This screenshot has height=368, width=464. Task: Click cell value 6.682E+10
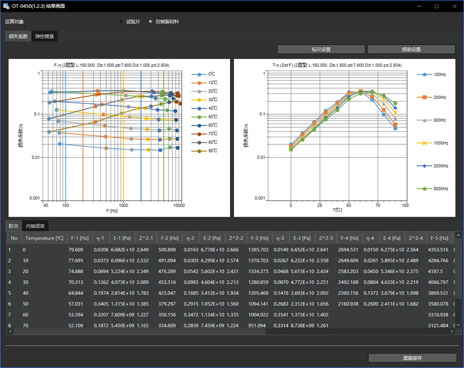point(123,250)
